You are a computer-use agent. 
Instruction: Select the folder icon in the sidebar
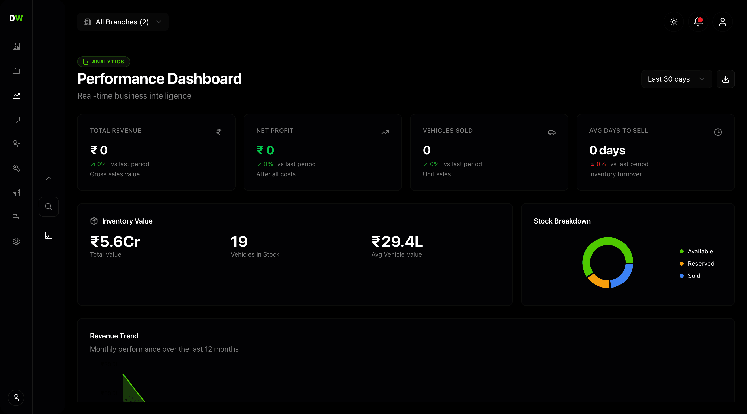tap(16, 70)
